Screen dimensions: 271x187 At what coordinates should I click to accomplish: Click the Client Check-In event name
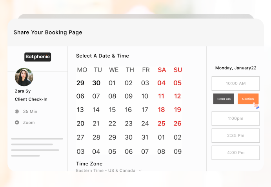(31, 99)
